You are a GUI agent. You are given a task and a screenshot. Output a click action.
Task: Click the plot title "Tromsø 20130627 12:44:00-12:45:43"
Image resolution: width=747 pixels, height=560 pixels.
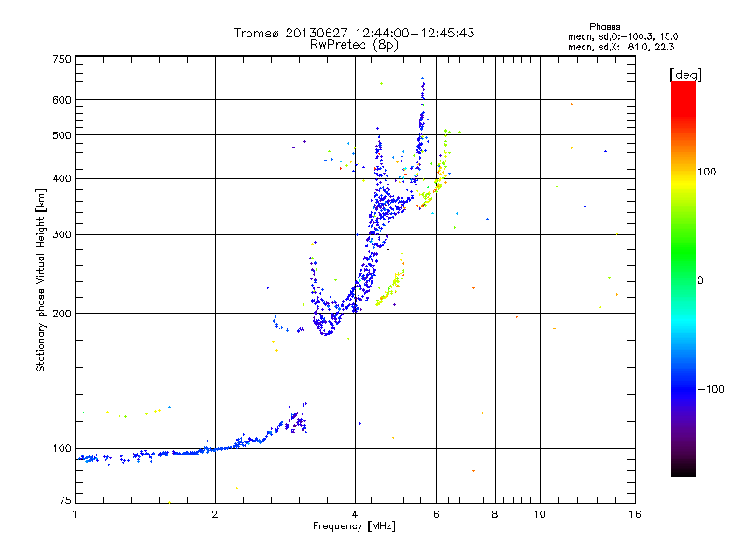tap(354, 33)
